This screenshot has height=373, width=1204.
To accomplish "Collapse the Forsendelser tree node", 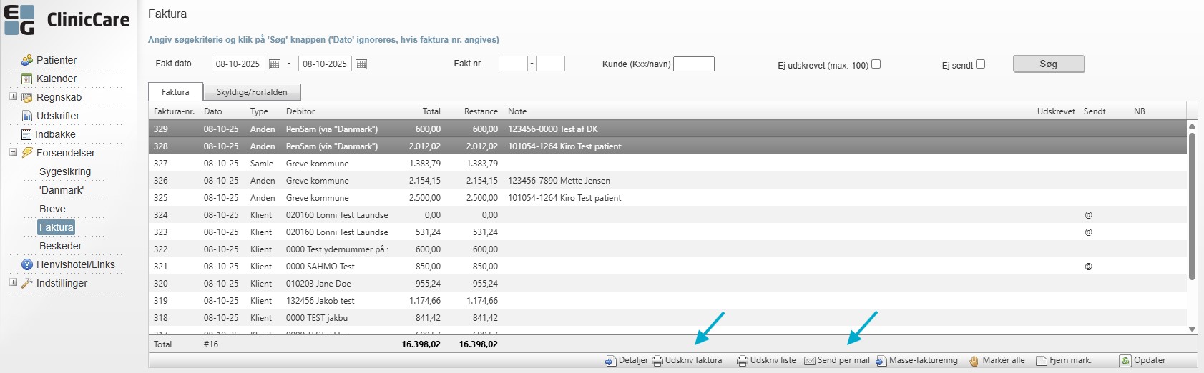I will [x=13, y=152].
